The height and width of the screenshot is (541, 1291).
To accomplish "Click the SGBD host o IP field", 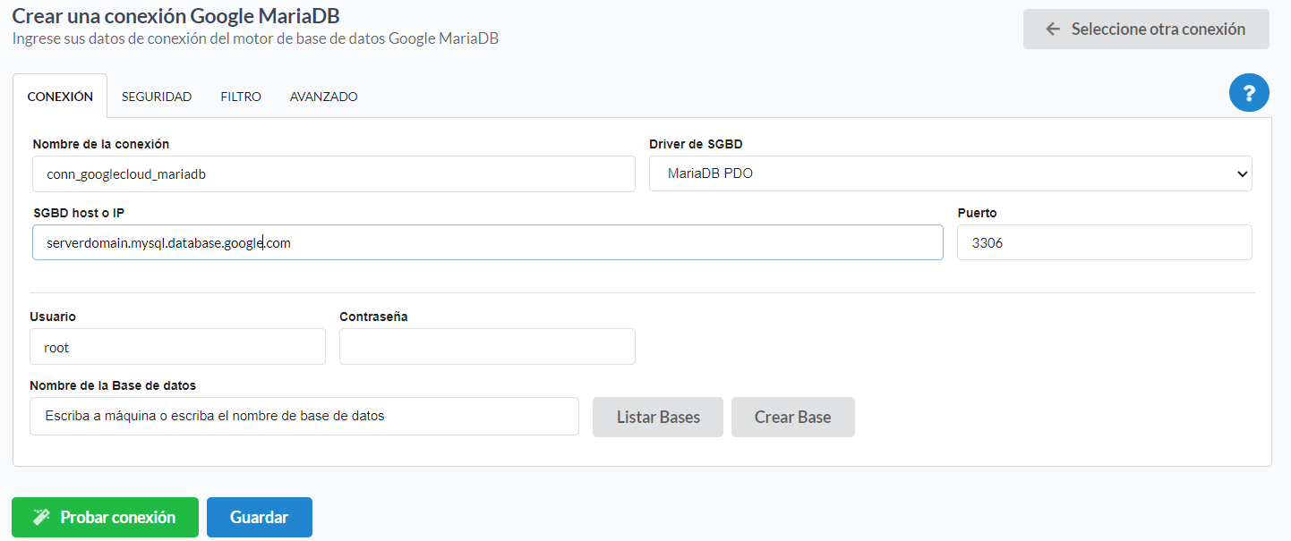I will coord(488,241).
